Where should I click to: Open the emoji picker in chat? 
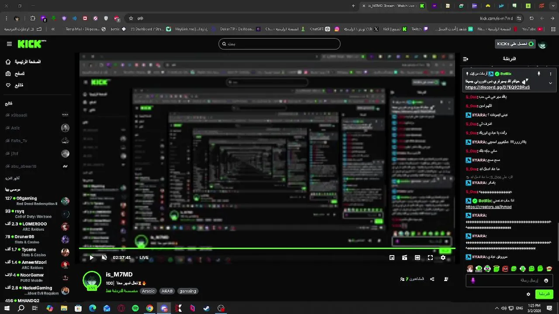(546, 280)
